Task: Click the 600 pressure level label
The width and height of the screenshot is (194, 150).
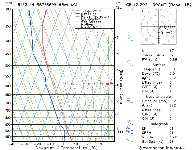Action: point(9,86)
